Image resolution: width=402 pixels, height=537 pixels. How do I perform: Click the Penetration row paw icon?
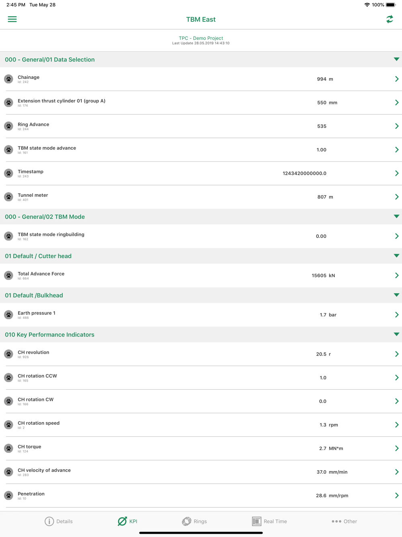tap(8, 496)
